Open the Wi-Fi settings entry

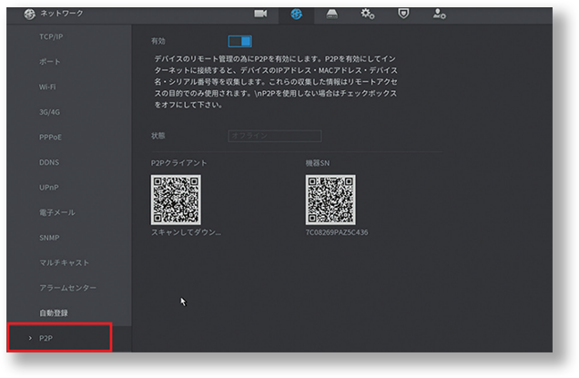47,87
